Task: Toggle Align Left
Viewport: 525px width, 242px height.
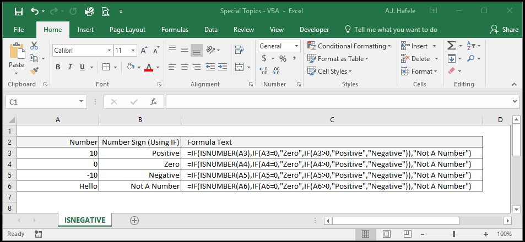Action: click(x=172, y=67)
